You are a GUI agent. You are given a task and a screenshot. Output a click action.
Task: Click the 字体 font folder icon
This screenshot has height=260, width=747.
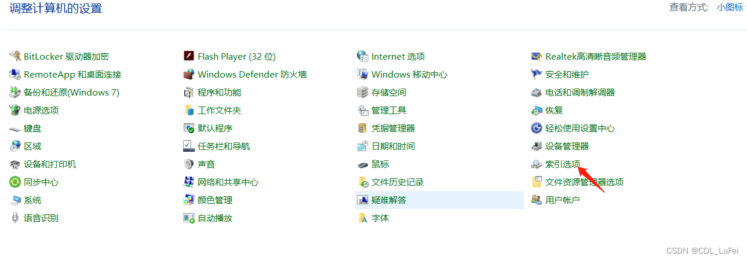click(x=363, y=218)
